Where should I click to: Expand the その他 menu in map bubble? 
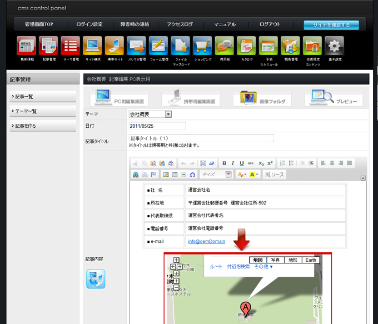(263, 267)
